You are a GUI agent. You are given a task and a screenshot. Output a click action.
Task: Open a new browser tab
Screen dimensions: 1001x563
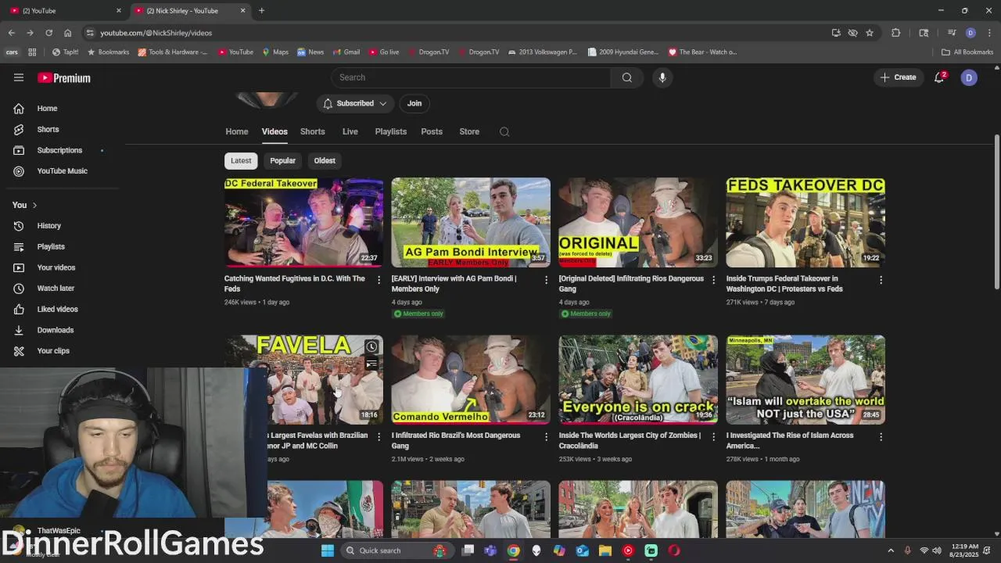(261, 10)
